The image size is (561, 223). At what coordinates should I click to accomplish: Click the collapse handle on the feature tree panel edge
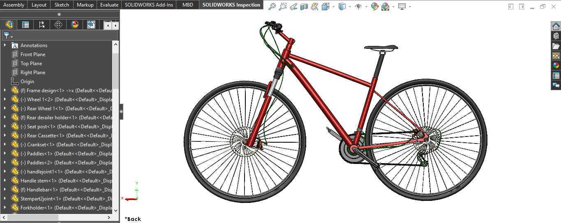pos(121,111)
